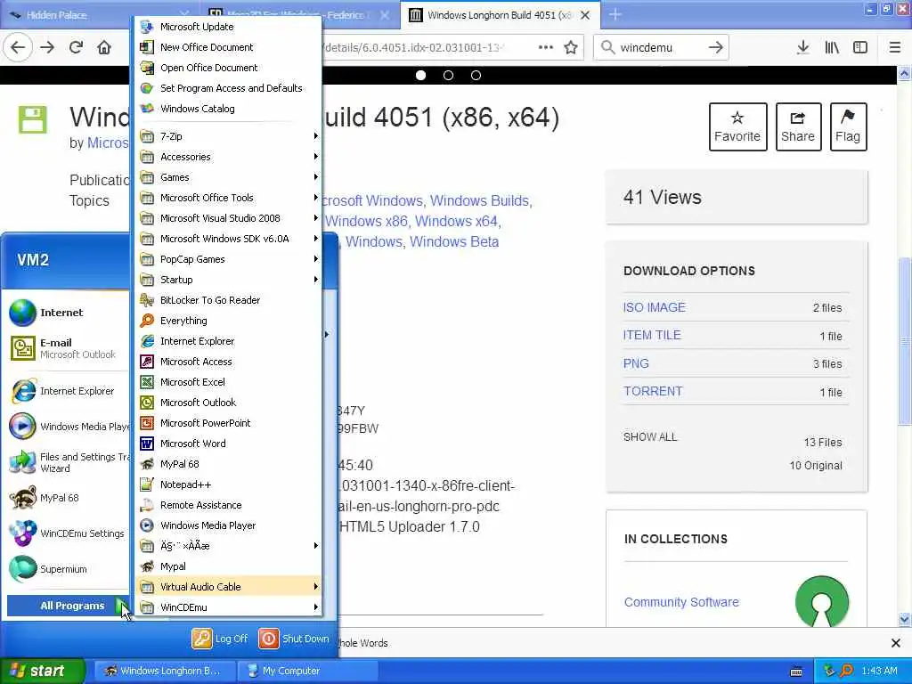Open the ISO IMAGE download link
The image size is (912, 684).
(x=655, y=307)
